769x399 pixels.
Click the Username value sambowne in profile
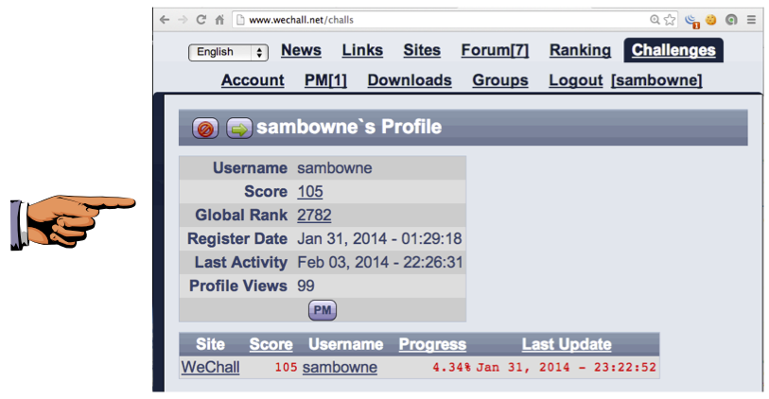click(335, 167)
